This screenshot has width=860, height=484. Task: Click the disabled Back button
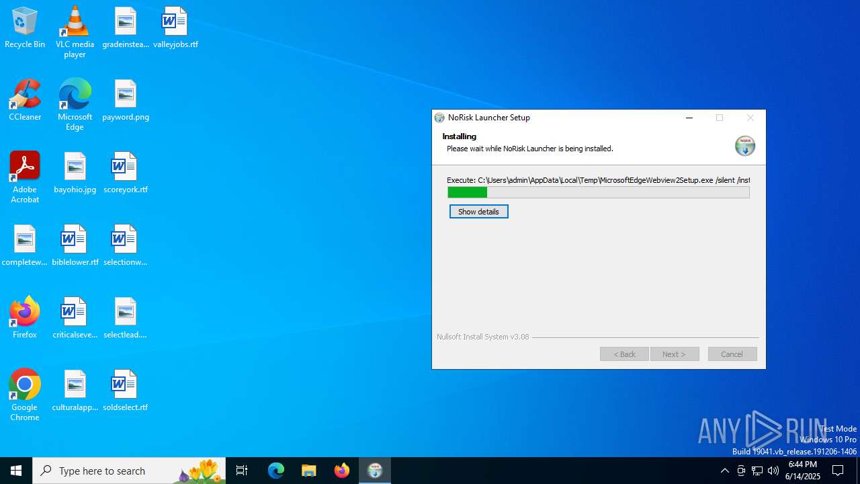[624, 354]
